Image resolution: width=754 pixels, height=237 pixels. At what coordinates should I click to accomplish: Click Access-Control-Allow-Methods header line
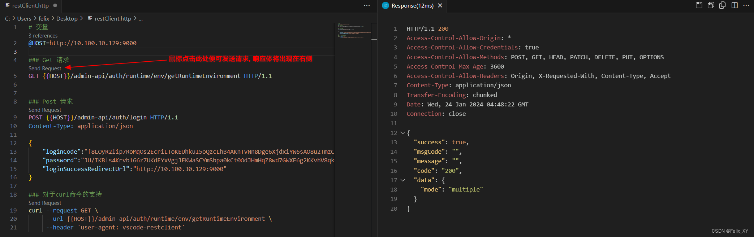(x=535, y=57)
